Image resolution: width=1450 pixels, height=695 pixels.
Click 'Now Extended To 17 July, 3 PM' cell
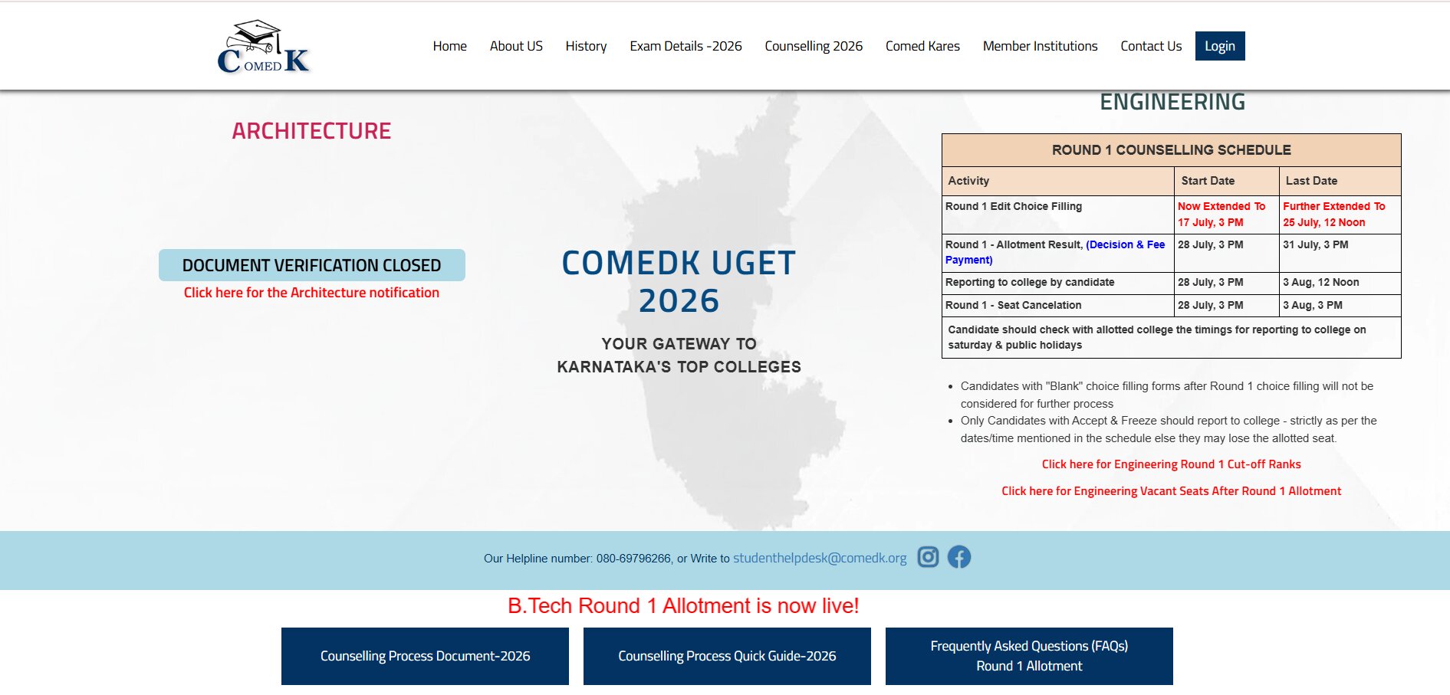click(1227, 215)
